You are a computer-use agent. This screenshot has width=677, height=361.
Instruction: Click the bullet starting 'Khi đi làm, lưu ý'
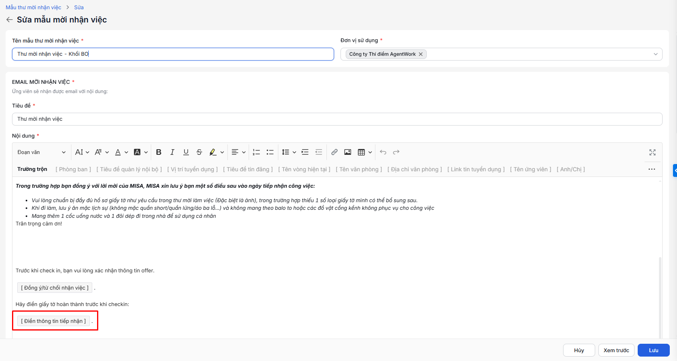click(233, 208)
